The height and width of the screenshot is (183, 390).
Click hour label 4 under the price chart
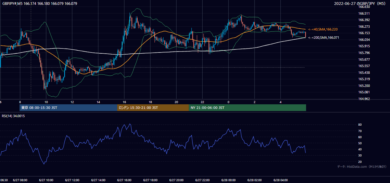tap(281, 102)
